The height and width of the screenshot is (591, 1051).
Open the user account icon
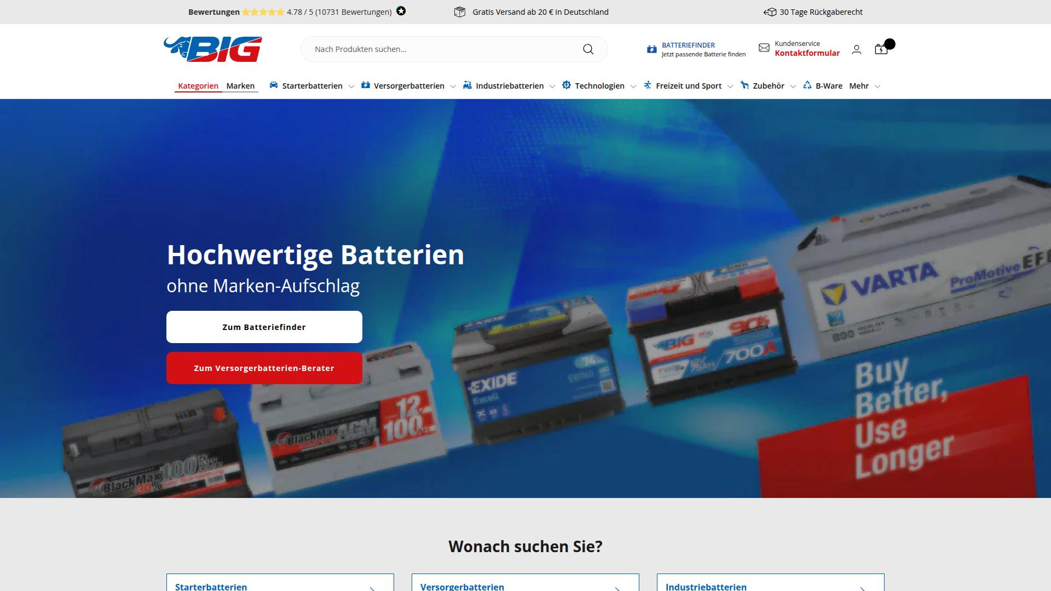point(857,50)
